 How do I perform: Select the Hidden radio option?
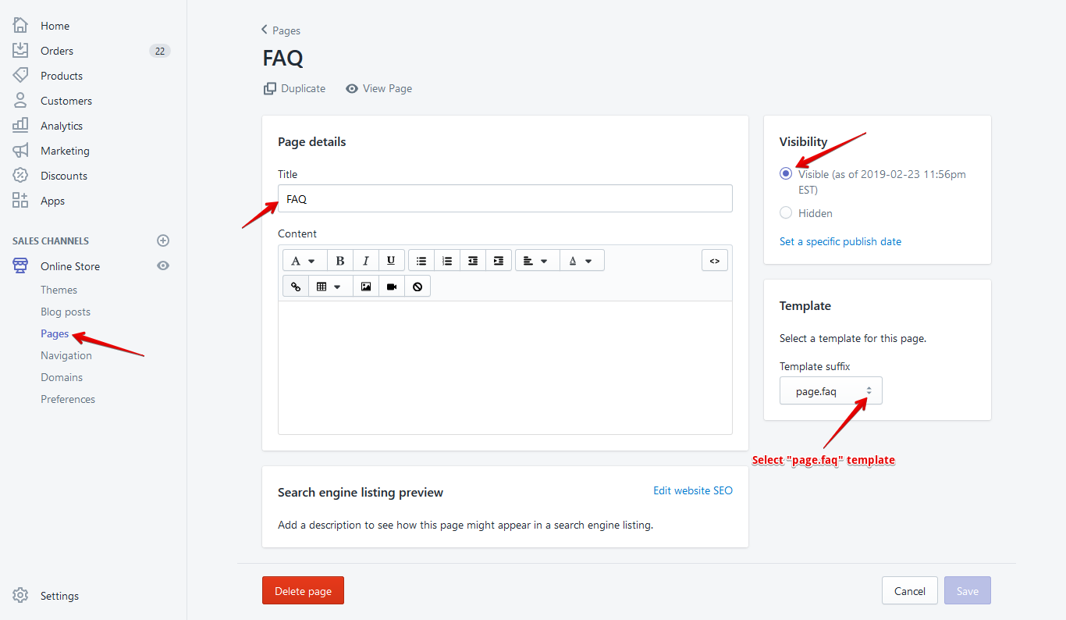click(x=786, y=213)
